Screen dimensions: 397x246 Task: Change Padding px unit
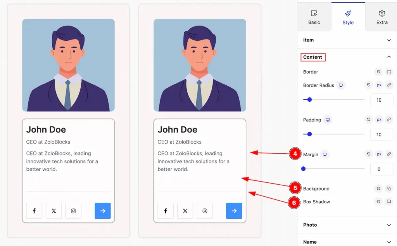pyautogui.click(x=379, y=120)
